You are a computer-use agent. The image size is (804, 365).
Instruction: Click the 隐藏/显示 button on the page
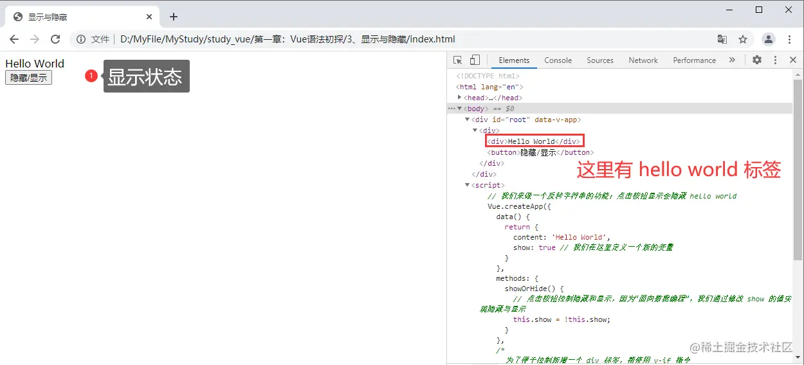(x=28, y=78)
